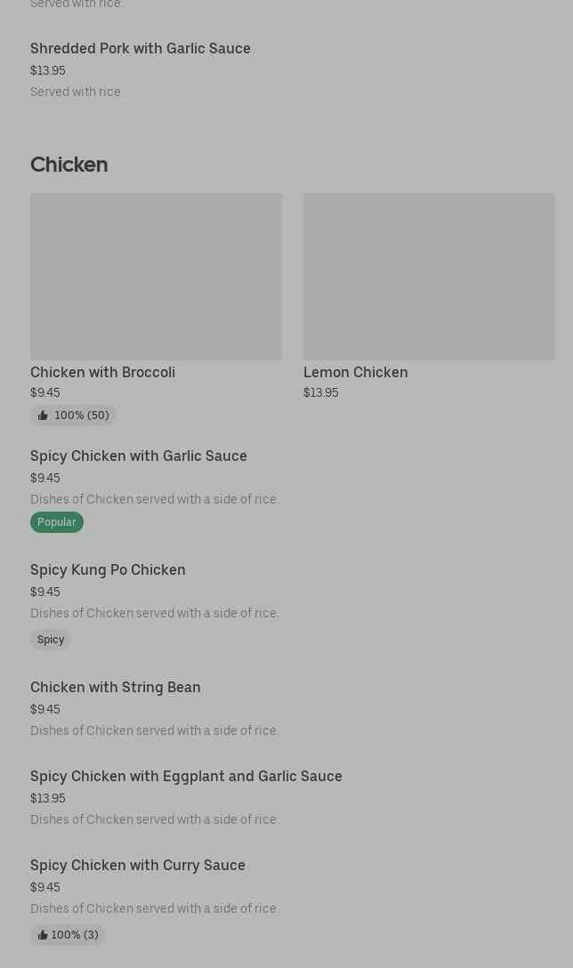Viewport: 573px width, 968px height.
Task: Click the $13.95 price under Lemon Chicken
Action: (x=320, y=392)
